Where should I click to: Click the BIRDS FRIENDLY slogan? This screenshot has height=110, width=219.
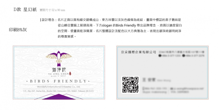(x=58, y=81)
